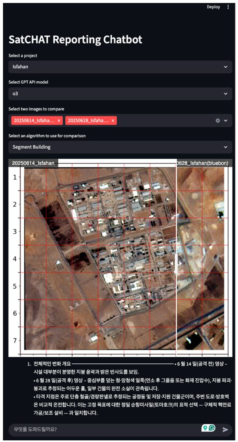Open the Select a project dropdown
The height and width of the screenshot is (442, 238).
(120, 67)
